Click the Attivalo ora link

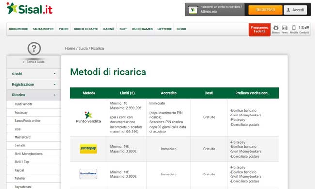pos(208,11)
